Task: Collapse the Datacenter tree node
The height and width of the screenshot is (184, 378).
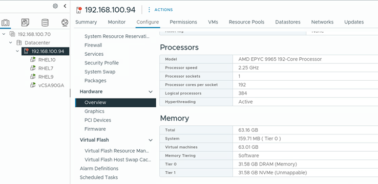Action: pyautogui.click(x=11, y=42)
